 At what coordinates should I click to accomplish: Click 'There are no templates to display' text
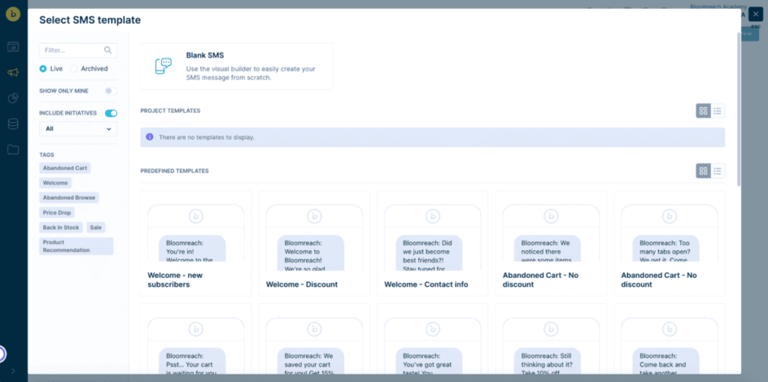coord(207,137)
